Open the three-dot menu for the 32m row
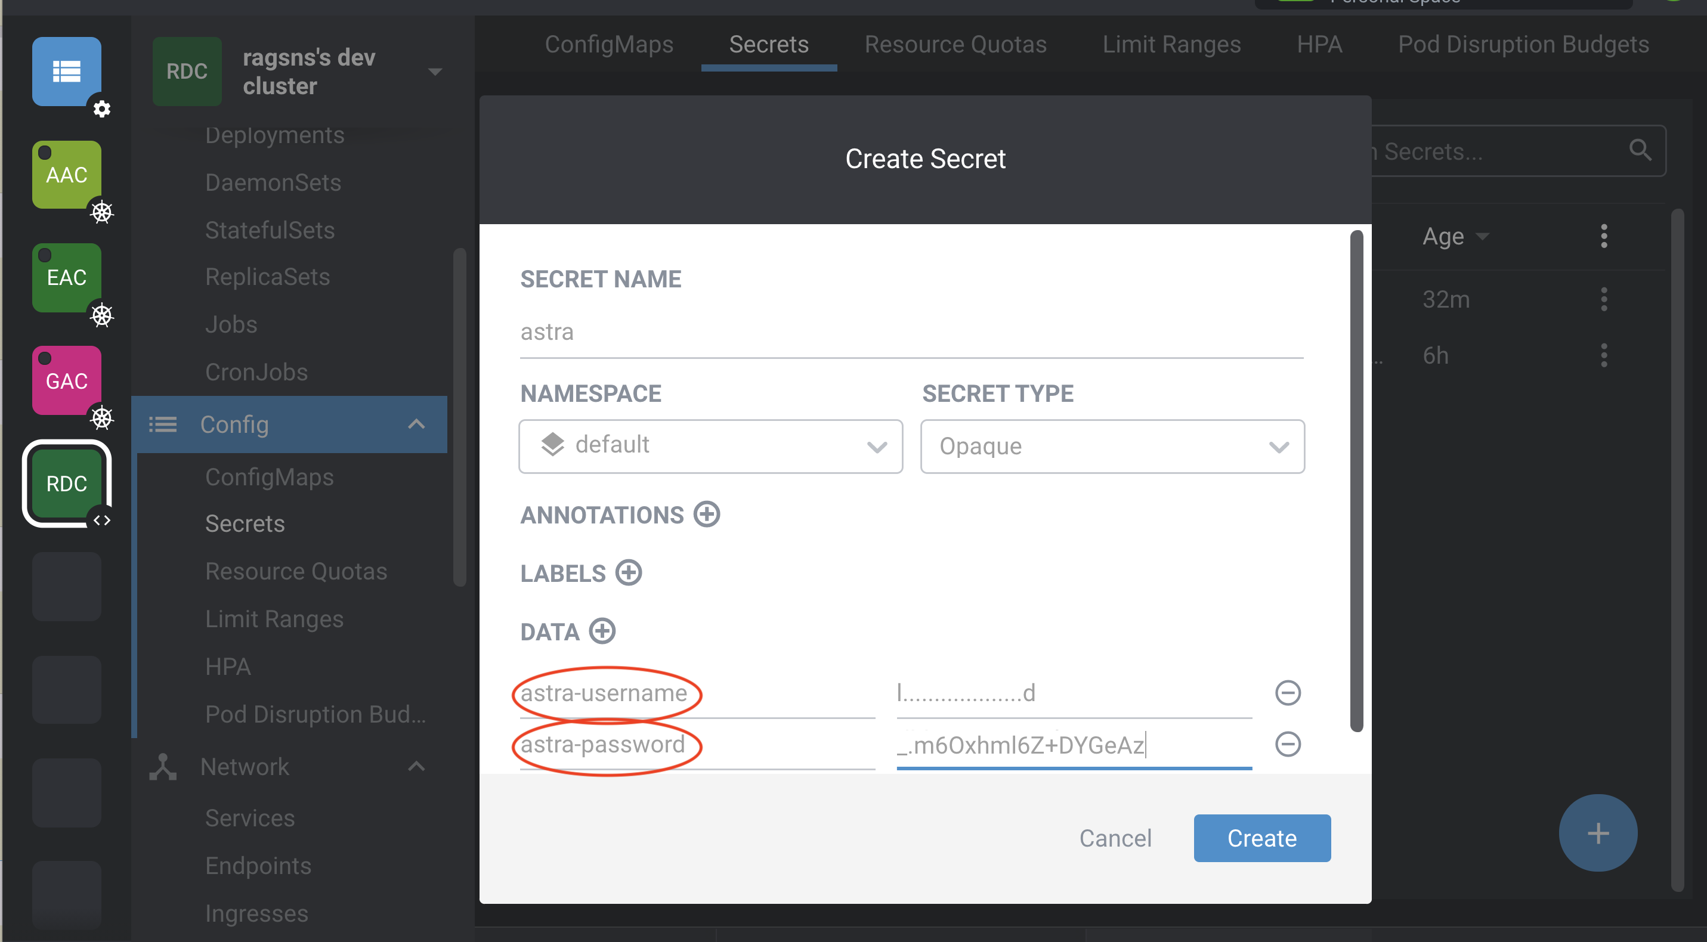Screen dimensions: 1707x942 (x=1604, y=299)
